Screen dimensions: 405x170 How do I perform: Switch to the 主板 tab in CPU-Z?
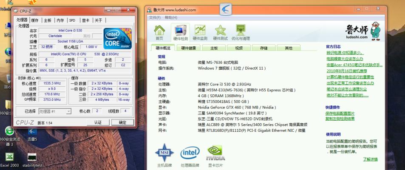click(x=48, y=20)
